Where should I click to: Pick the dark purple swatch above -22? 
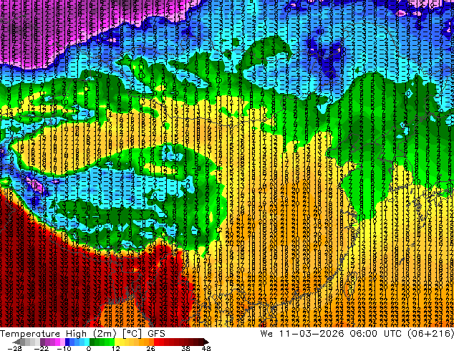(x=42, y=342)
